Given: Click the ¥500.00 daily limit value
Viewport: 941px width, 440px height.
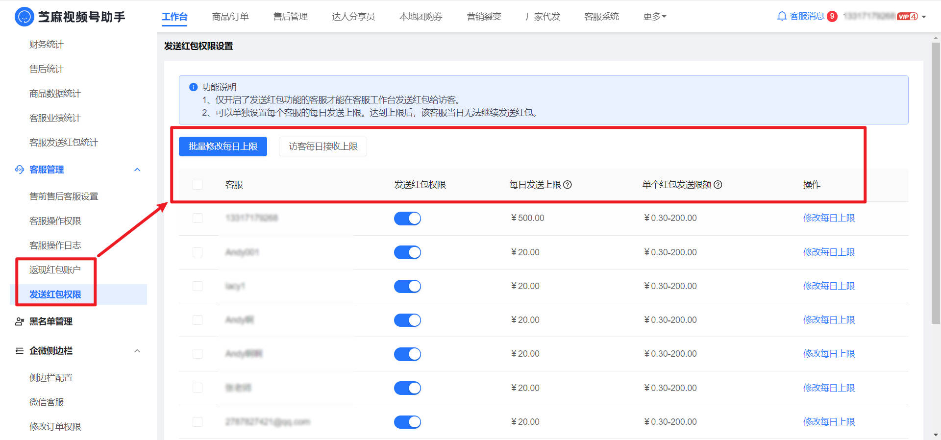Looking at the screenshot, I should coord(527,218).
